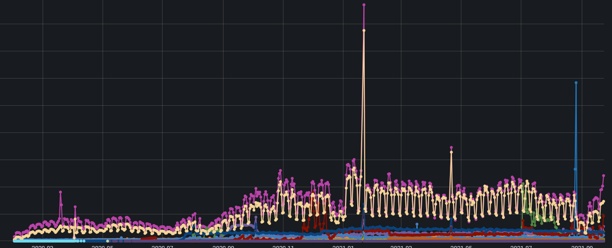Click the tallest magenta peak data point

(364, 5)
